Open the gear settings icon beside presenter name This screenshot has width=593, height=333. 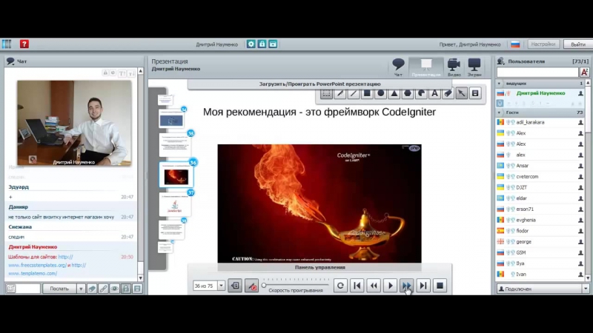pyautogui.click(x=251, y=44)
